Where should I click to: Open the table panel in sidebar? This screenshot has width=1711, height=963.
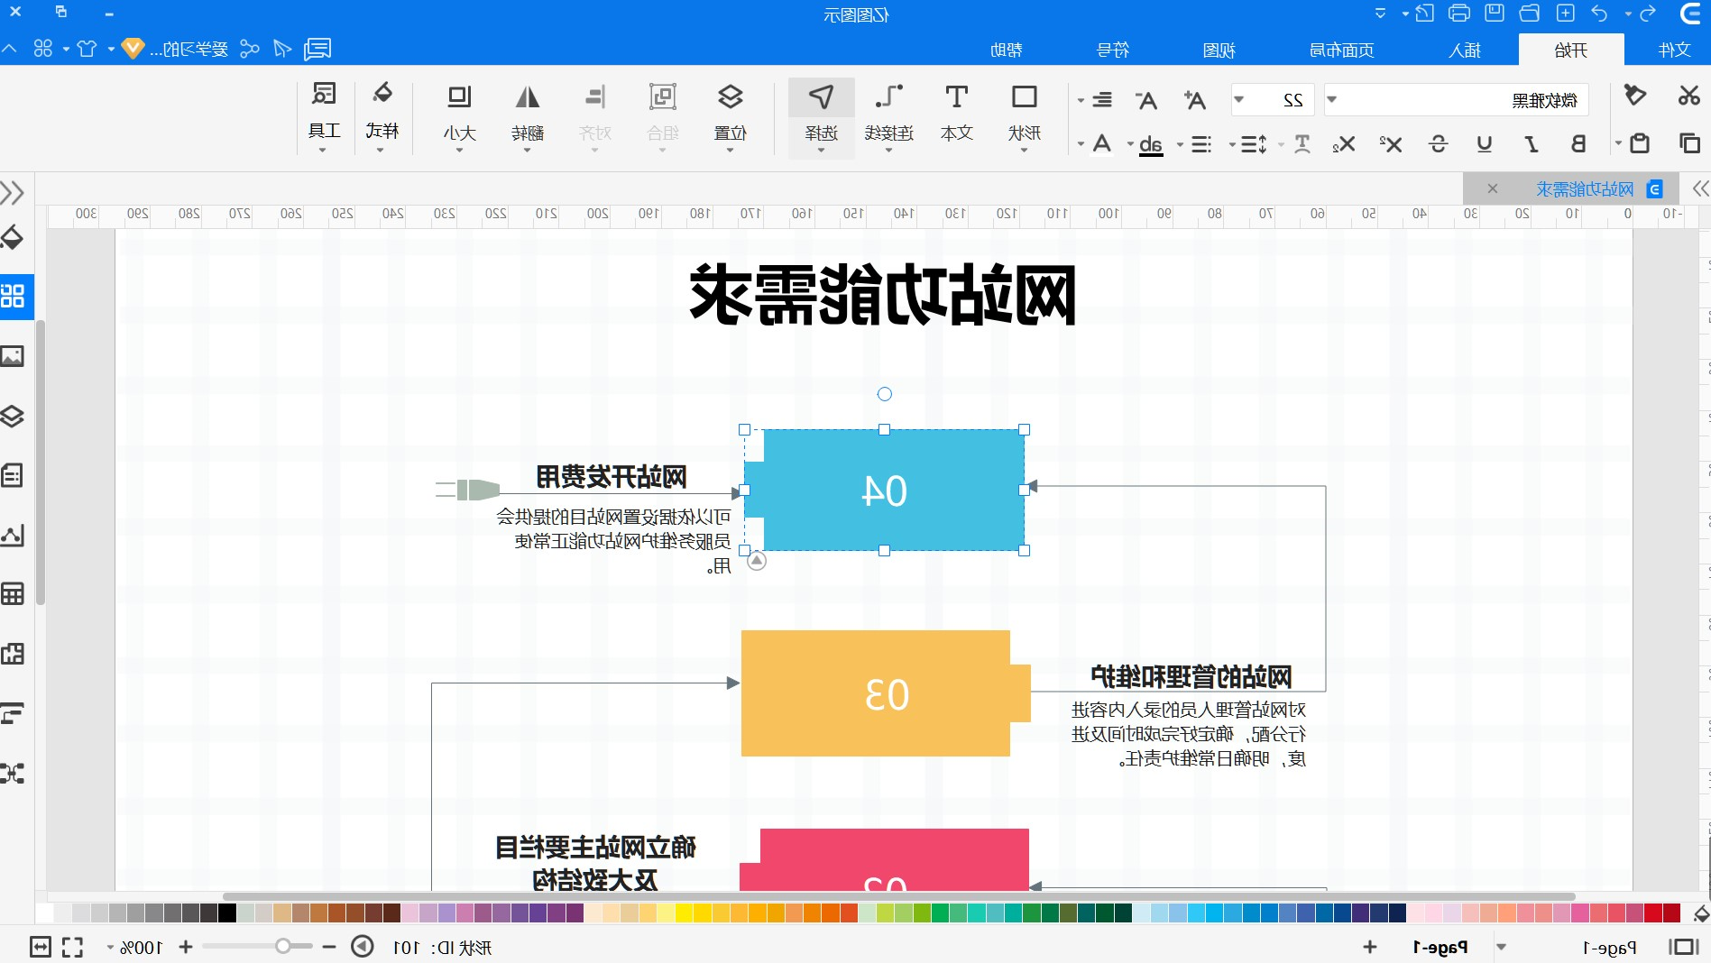tap(13, 593)
